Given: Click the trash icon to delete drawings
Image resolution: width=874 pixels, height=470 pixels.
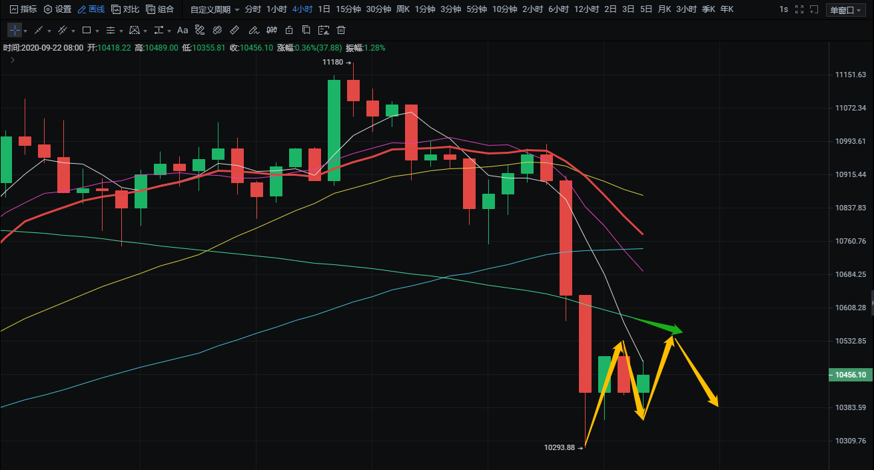Looking at the screenshot, I should [x=341, y=31].
